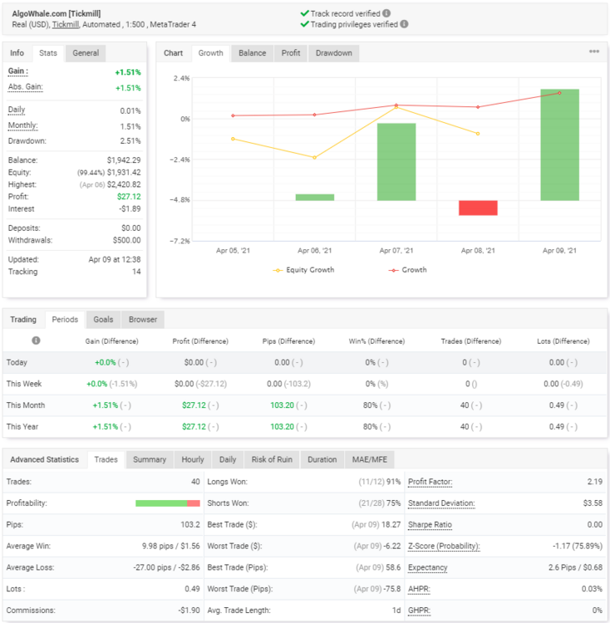
Task: Select the Goals tab
Action: point(103,320)
